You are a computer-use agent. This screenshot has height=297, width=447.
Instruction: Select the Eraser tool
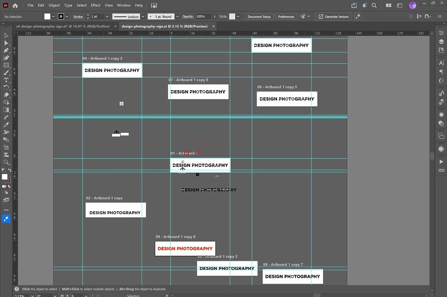click(x=6, y=95)
